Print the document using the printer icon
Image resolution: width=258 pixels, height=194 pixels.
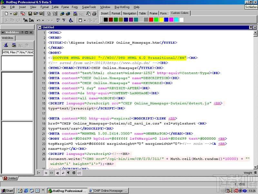click(x=94, y=14)
